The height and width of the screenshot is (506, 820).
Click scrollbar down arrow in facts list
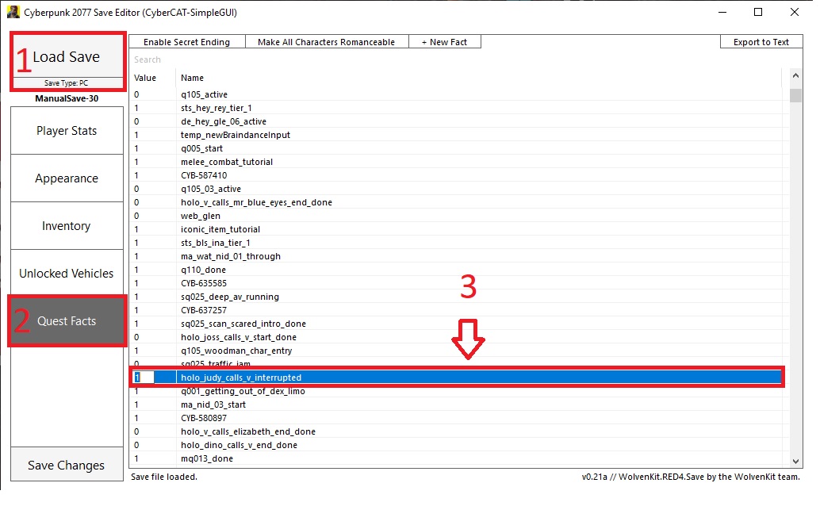(795, 461)
